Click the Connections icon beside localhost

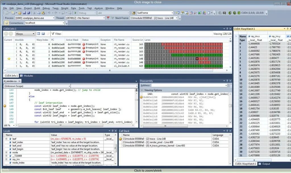click(x=7, y=23)
